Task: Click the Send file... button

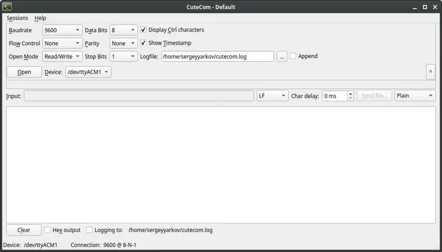Action: 374,96
